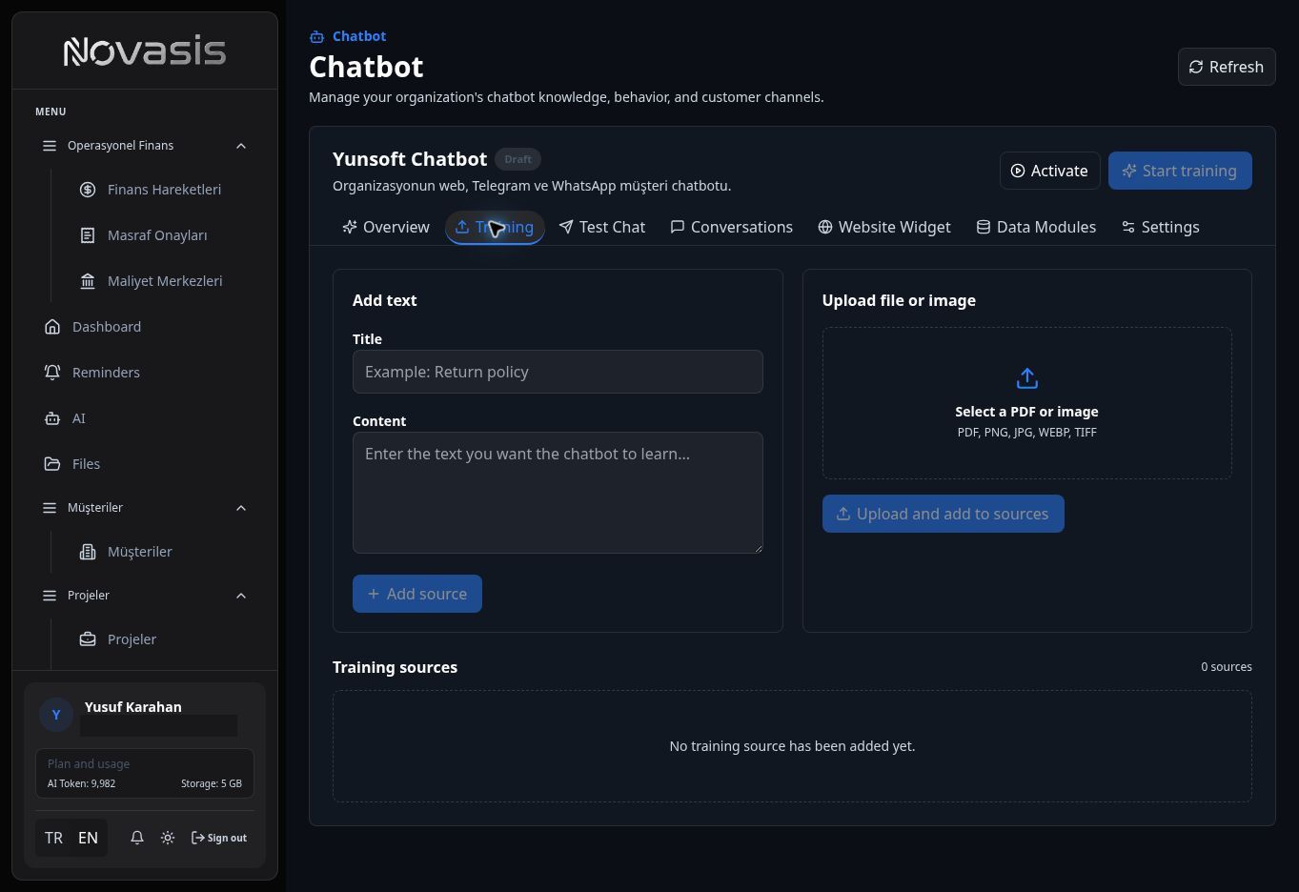
Task: Go to the Website Widget tab
Action: pos(884,227)
